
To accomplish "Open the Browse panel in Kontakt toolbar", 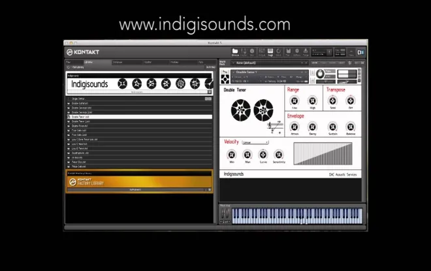I will pyautogui.click(x=235, y=52).
